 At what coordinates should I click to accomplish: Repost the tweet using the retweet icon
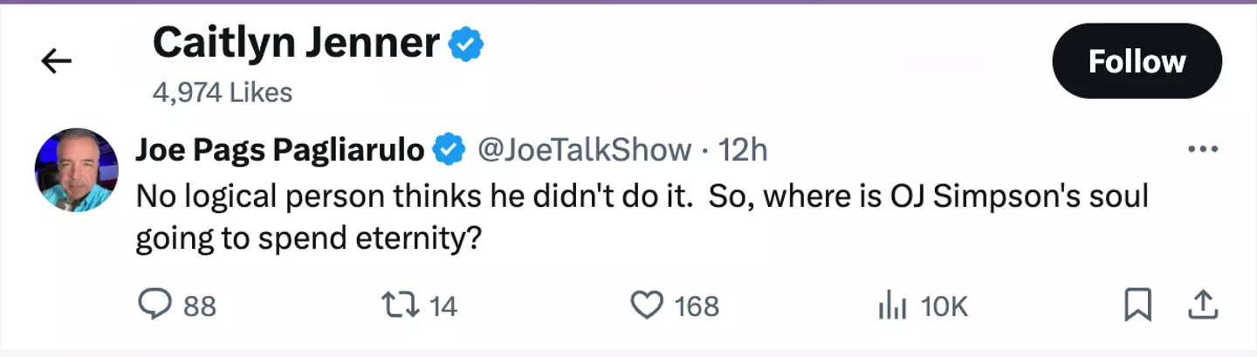pos(400,305)
